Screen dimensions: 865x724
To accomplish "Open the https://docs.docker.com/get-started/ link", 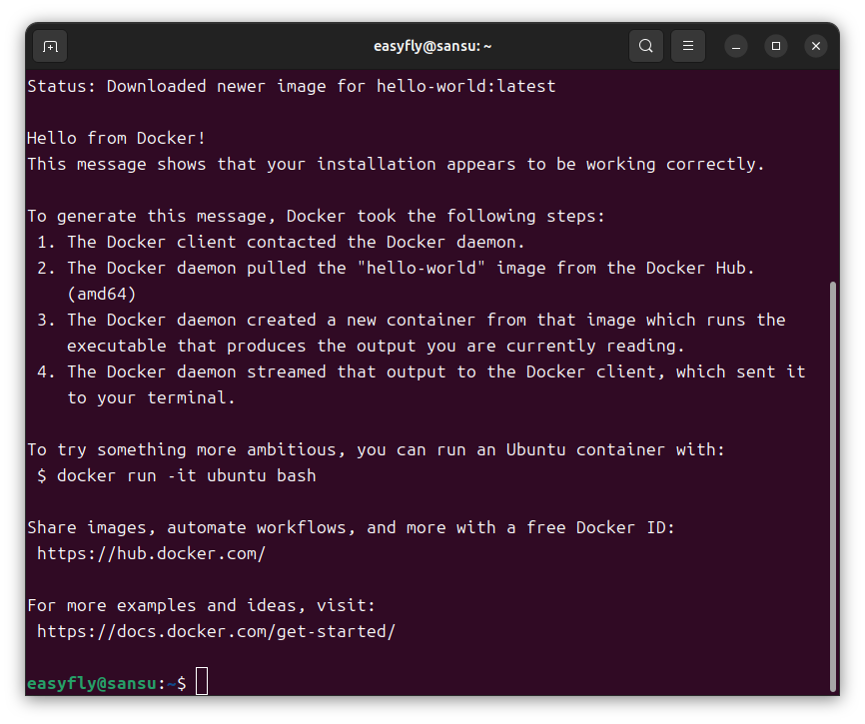I will (x=216, y=631).
